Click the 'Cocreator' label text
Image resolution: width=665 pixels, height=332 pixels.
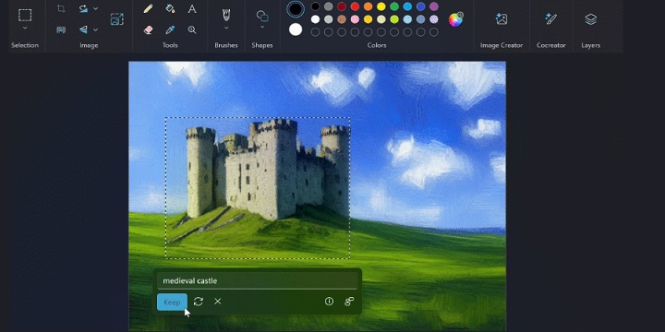tap(550, 45)
